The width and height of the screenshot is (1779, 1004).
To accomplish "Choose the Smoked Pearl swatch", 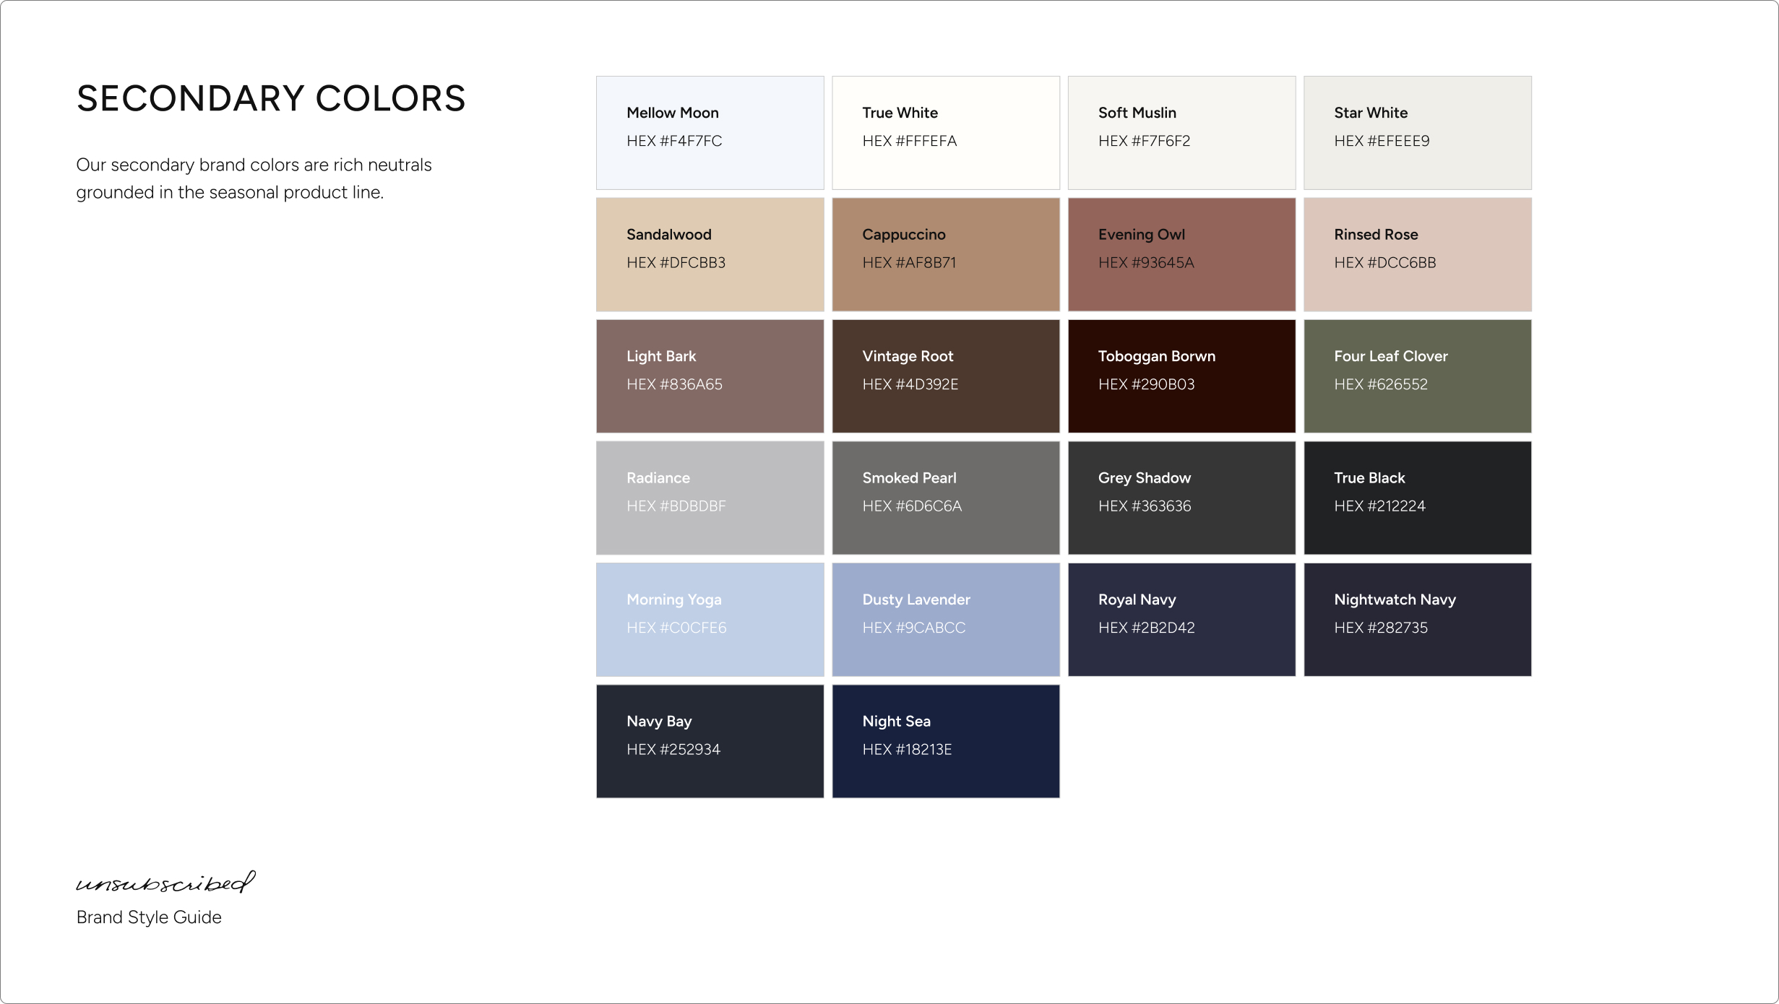I will 945,498.
